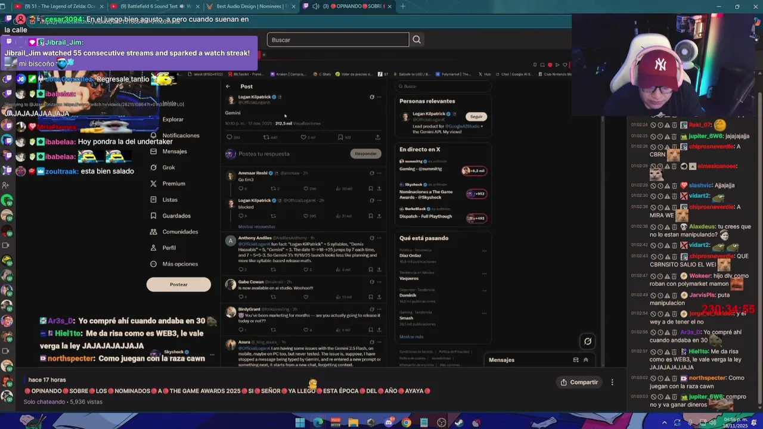This screenshot has width=763, height=429.
Task: Bookmark BirdyGrant's reply
Action: (371, 329)
